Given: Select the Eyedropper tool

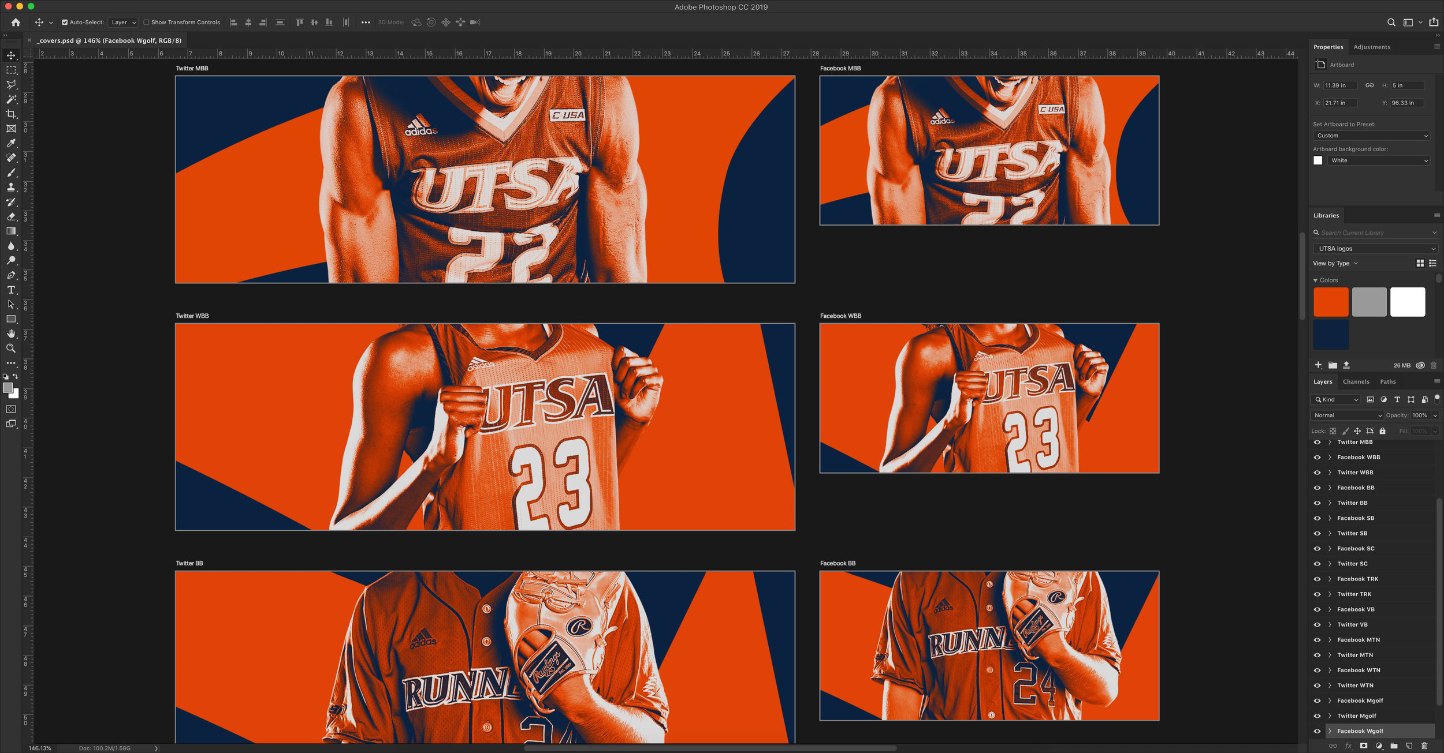Looking at the screenshot, I should [x=11, y=143].
